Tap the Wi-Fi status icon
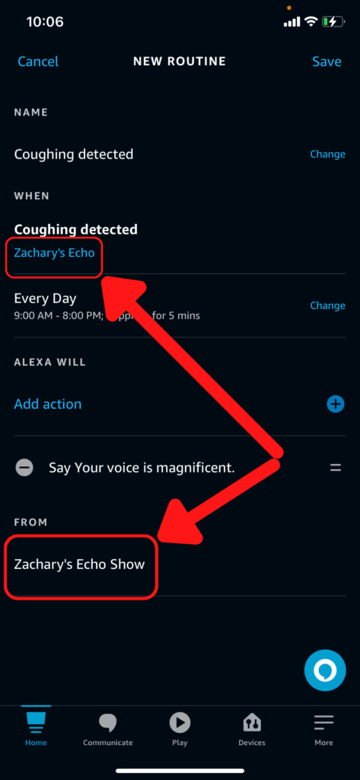Screen dimensions: 360x780 (x=311, y=21)
